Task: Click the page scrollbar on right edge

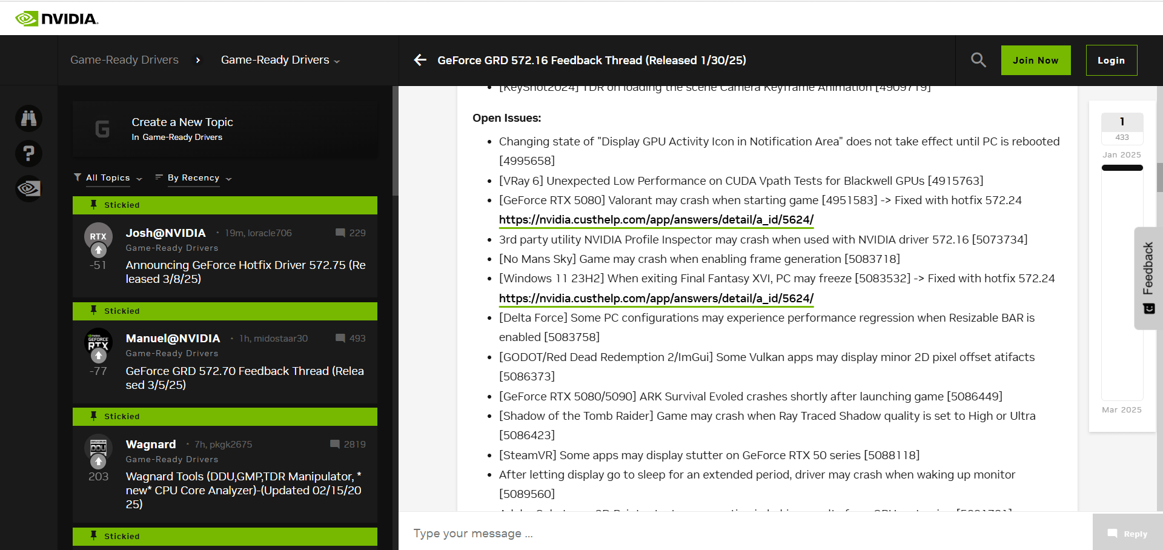Action: click(x=1160, y=177)
